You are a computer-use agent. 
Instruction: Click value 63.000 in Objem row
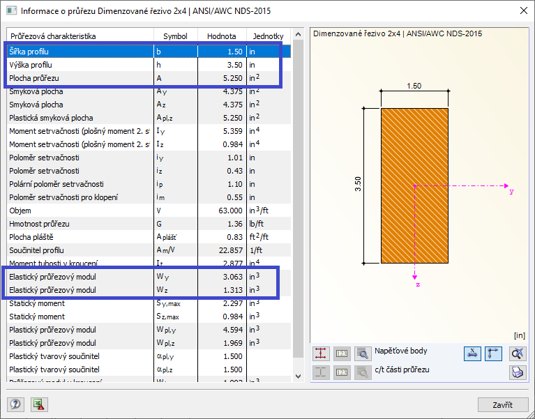(x=230, y=211)
